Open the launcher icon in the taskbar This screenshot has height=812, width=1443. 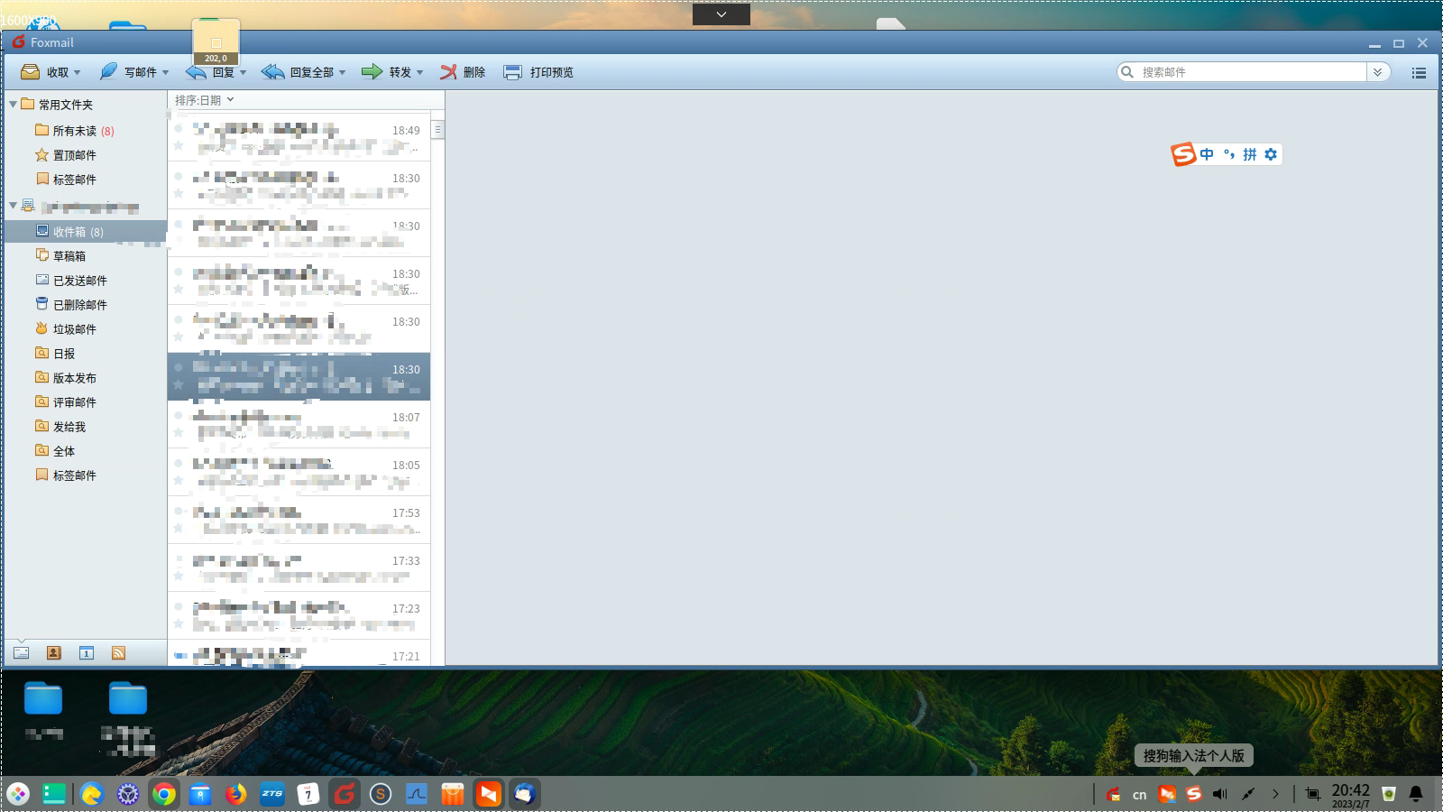pyautogui.click(x=18, y=794)
